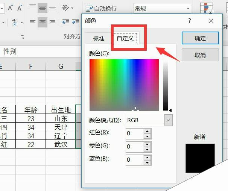Decrease the cell indent
228x191 pixels.
point(66,22)
